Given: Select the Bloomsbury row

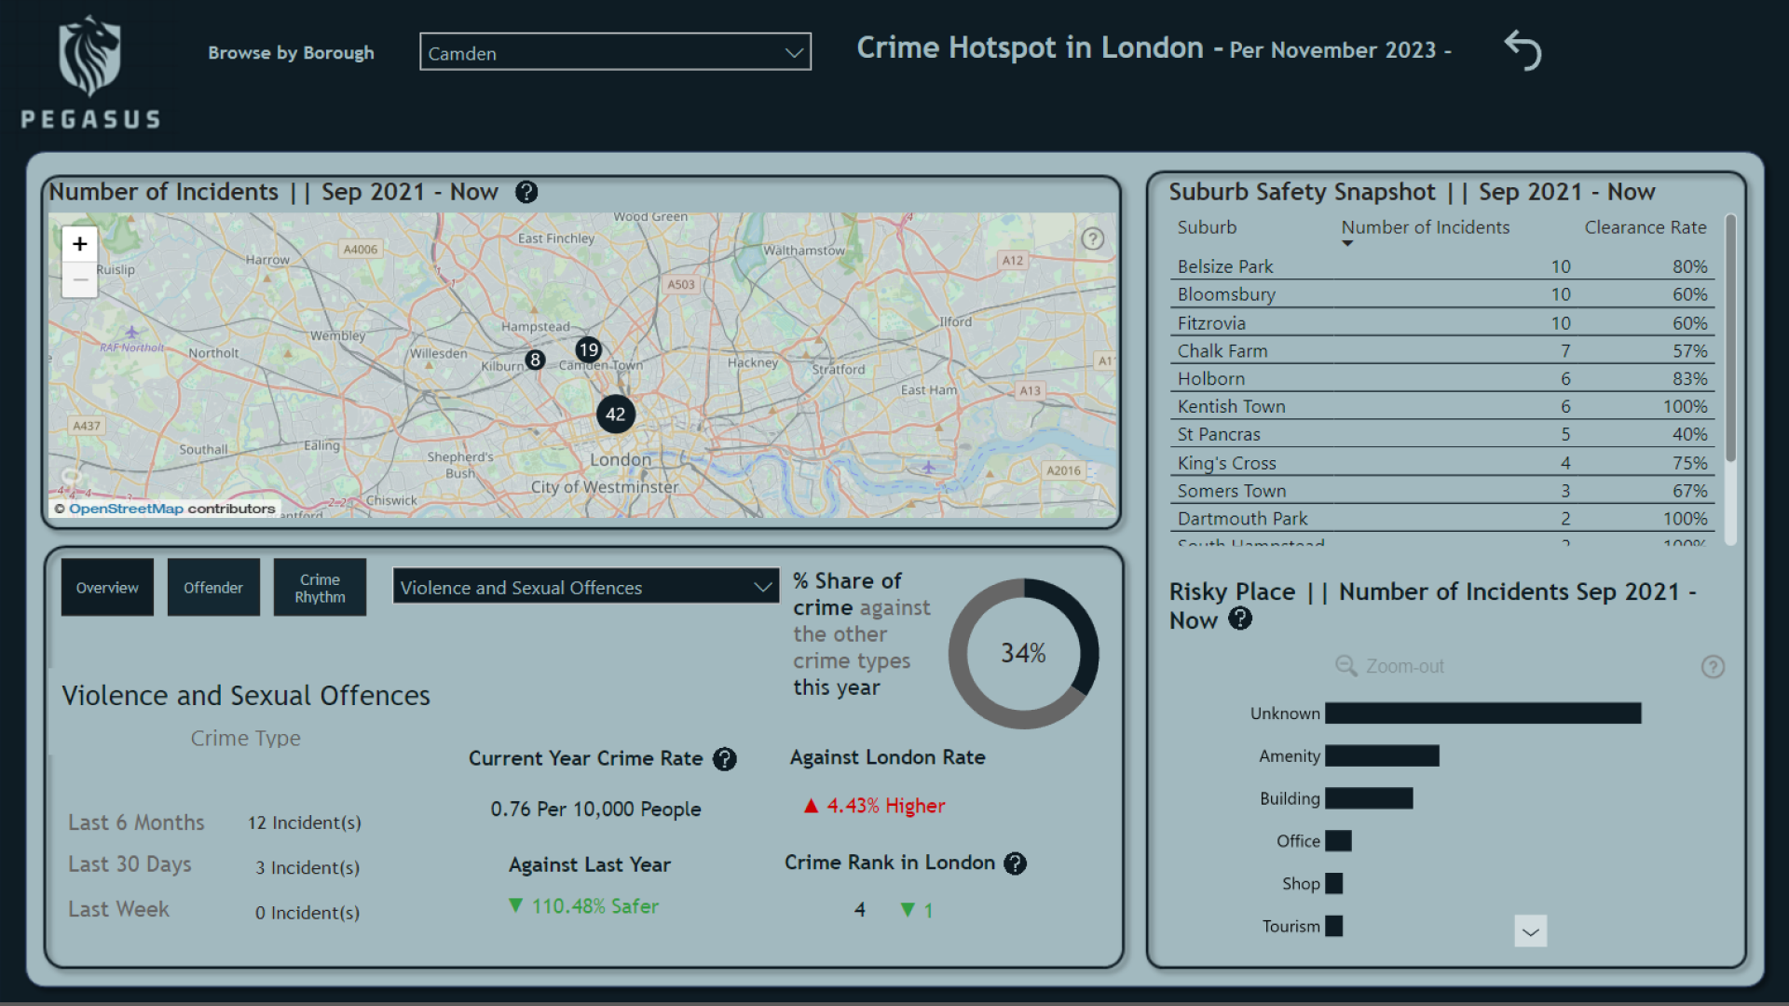Looking at the screenshot, I should (1441, 294).
